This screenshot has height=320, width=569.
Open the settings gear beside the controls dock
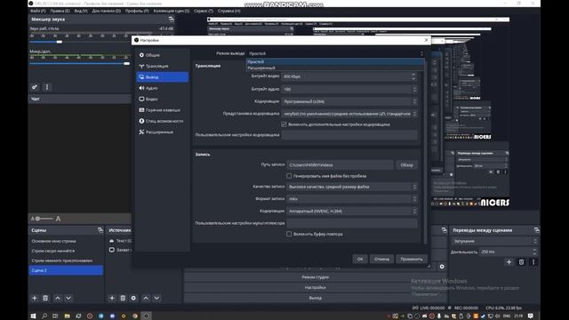(x=442, y=267)
